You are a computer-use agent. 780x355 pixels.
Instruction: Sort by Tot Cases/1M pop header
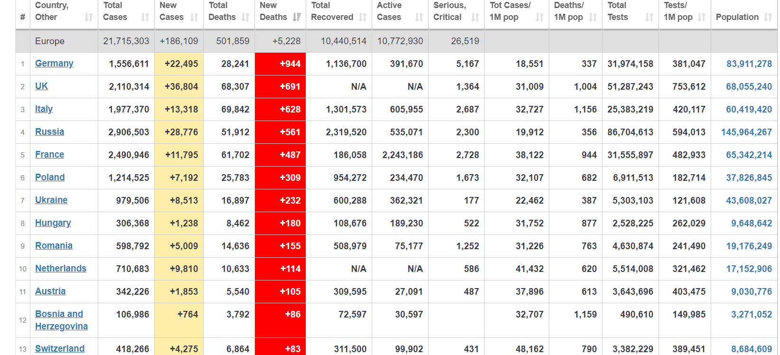coord(510,11)
